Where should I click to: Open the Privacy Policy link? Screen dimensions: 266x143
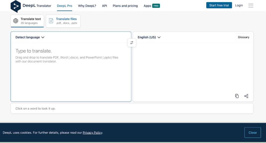(92, 133)
